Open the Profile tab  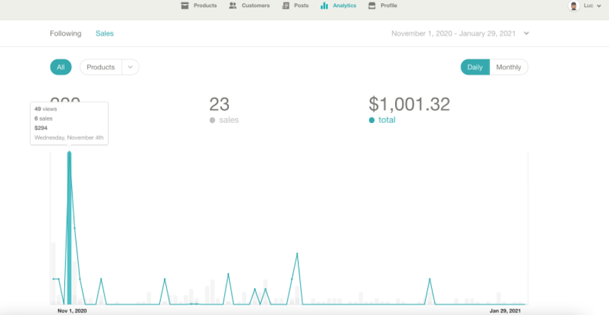point(389,6)
